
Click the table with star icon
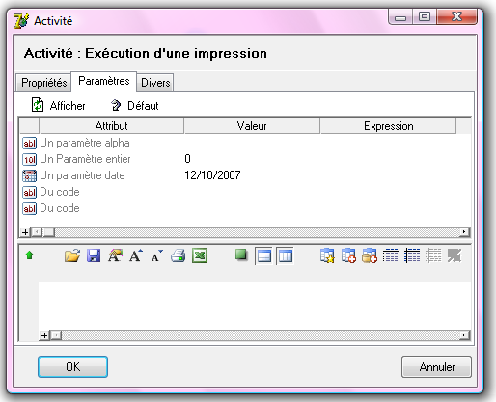327,255
